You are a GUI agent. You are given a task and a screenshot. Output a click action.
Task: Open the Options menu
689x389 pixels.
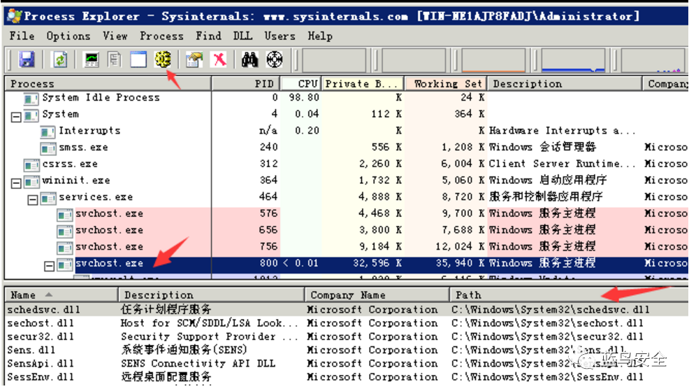68,36
